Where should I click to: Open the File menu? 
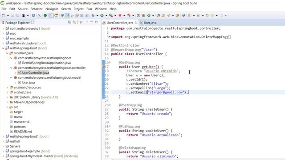coord(4,9)
